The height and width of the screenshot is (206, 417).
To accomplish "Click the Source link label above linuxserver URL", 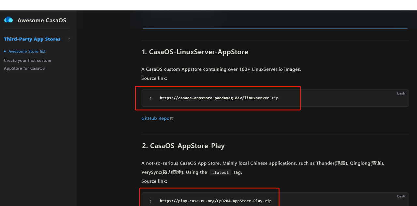I will pyautogui.click(x=154, y=78).
